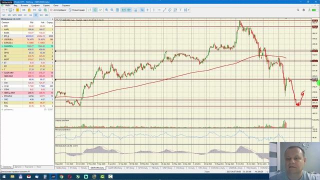Image resolution: width=320 pixels, height=180 pixels.
Task: Click the Bid column header
Action: click(x=31, y=22)
